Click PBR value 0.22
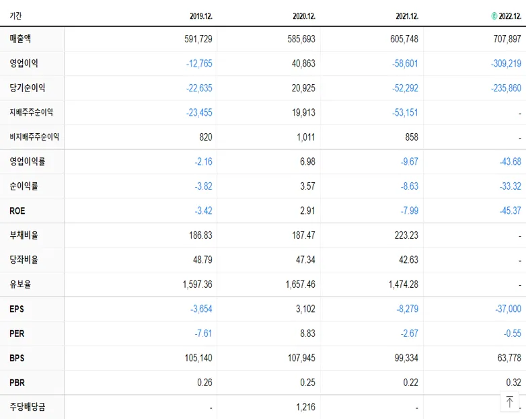This screenshot has width=526, height=419. point(410,383)
